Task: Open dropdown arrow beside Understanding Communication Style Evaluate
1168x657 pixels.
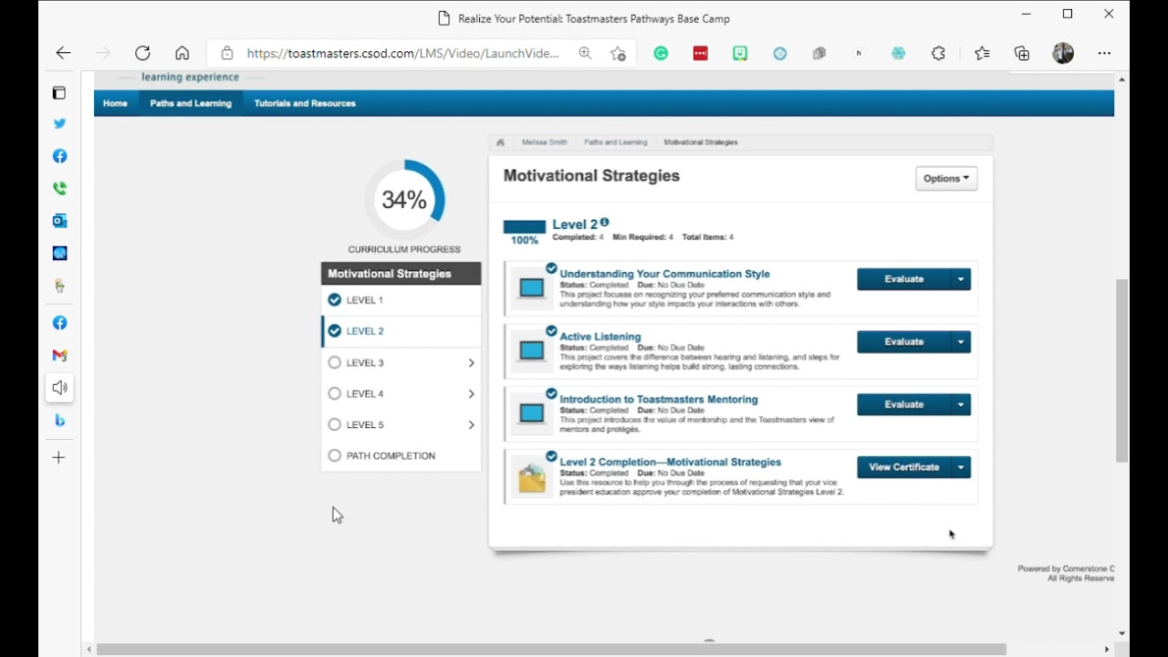Action: (961, 279)
